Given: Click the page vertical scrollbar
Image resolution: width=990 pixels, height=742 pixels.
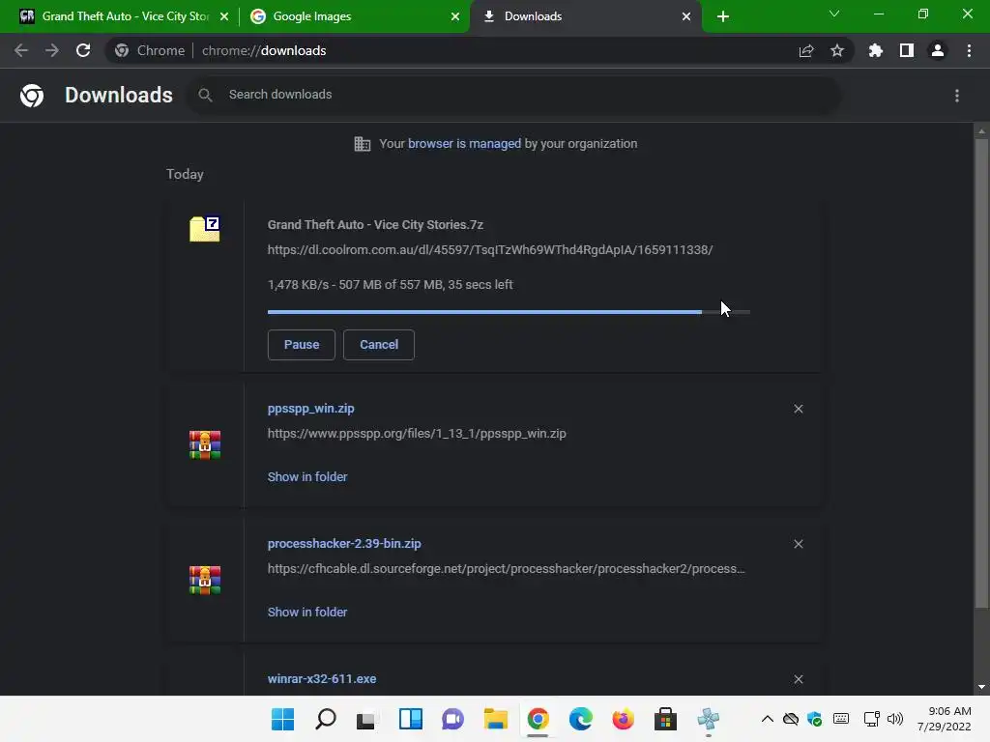Looking at the screenshot, I should click(981, 374).
